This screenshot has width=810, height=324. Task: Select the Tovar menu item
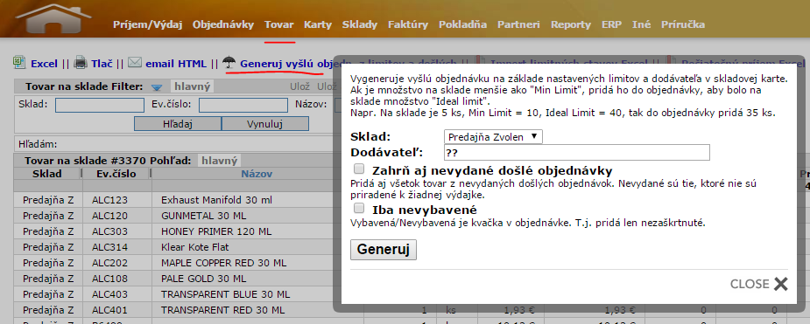pyautogui.click(x=279, y=24)
